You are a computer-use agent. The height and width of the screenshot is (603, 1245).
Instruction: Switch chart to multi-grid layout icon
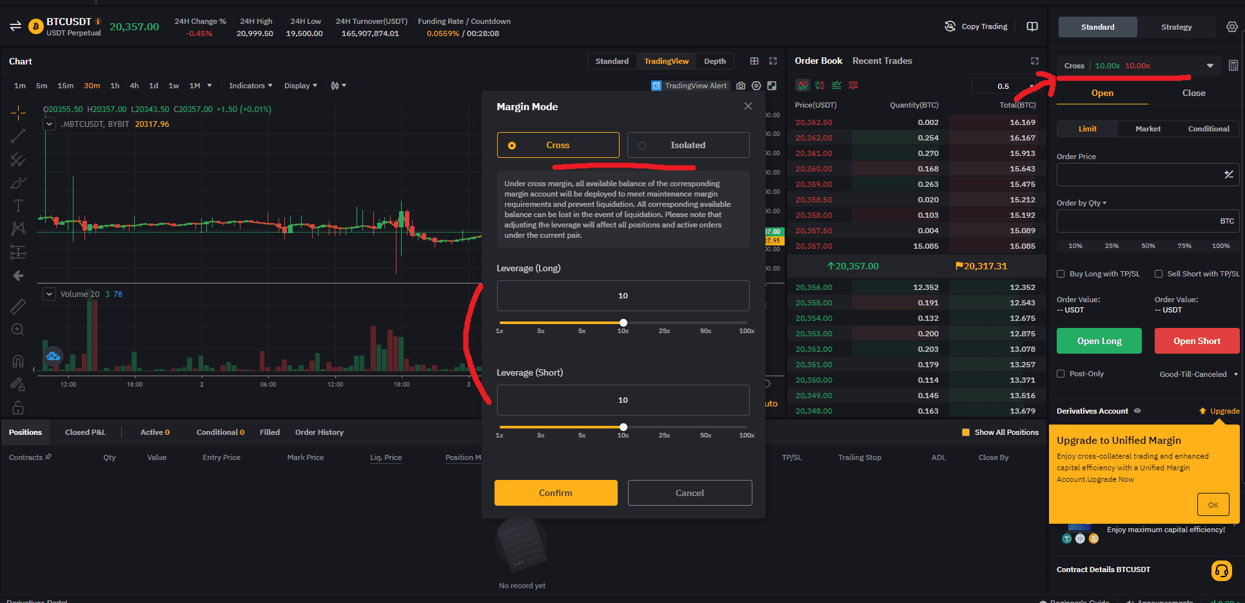[754, 61]
